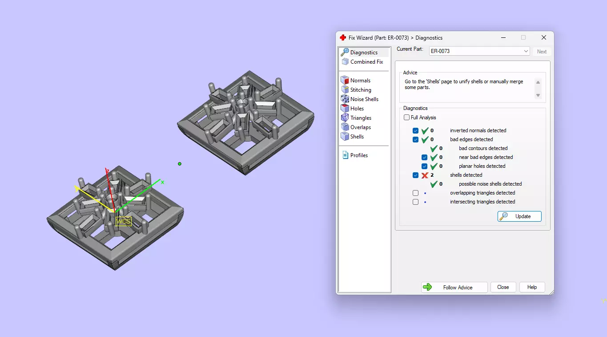Click the Advice message text
Image resolution: width=607 pixels, height=337 pixels.
tap(464, 85)
